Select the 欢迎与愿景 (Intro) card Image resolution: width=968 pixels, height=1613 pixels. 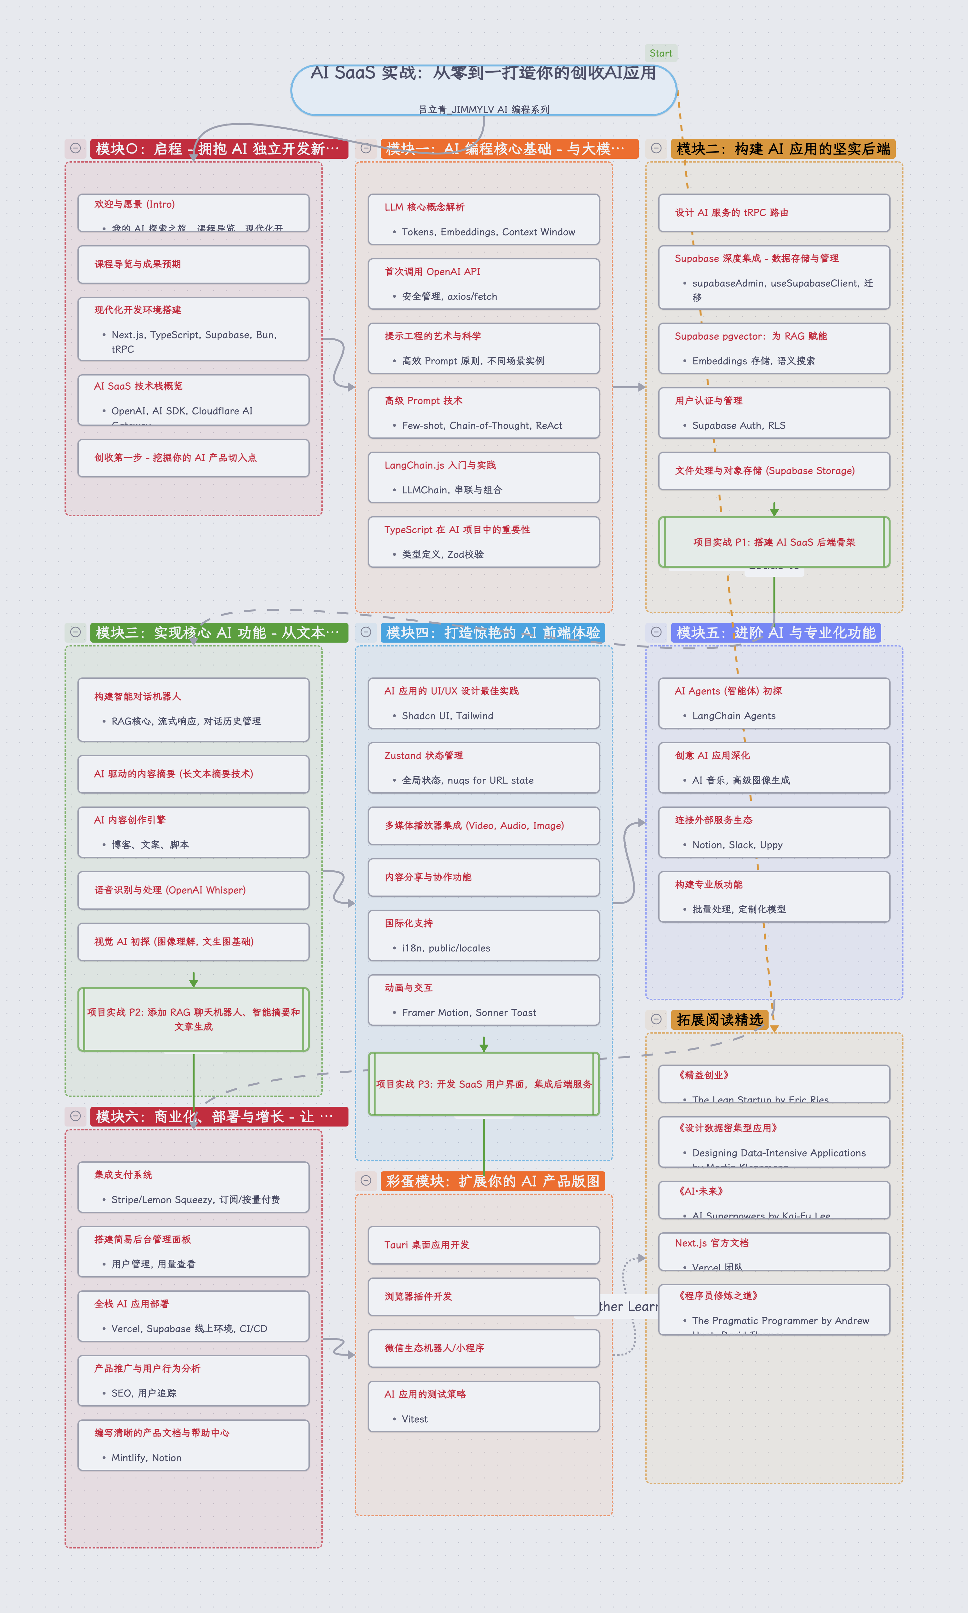click(193, 213)
